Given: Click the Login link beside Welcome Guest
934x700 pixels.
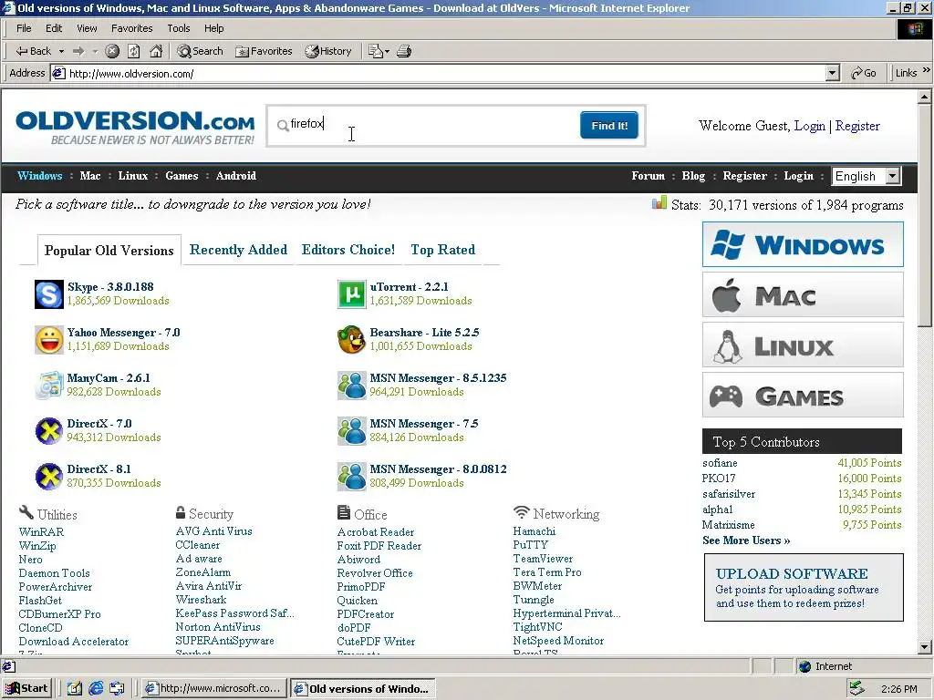Looking at the screenshot, I should 810,126.
